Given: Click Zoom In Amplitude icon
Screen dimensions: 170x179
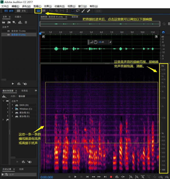Looking at the screenshot, I should tap(131, 177).
